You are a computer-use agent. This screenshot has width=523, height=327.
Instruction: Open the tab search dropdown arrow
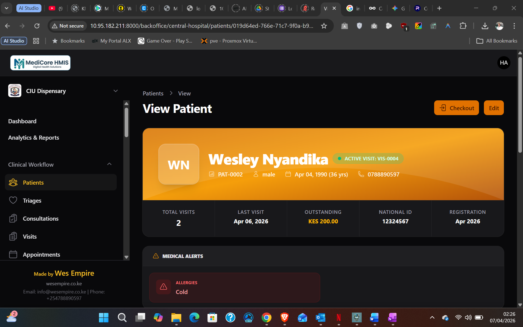click(x=7, y=8)
